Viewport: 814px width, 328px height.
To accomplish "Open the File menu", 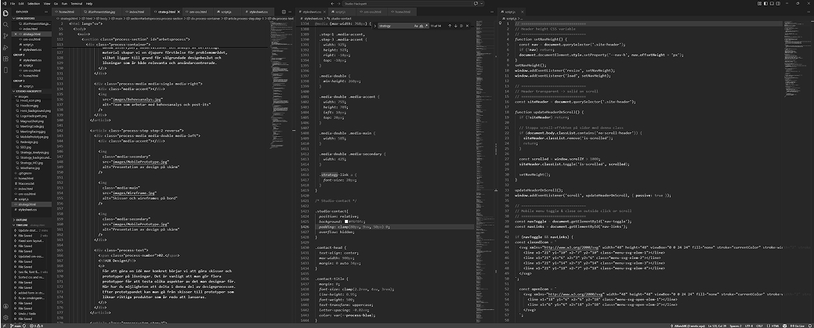I will tap(13, 3).
